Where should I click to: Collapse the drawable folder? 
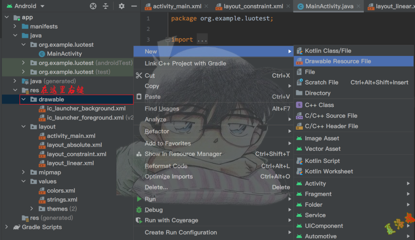pos(24,100)
